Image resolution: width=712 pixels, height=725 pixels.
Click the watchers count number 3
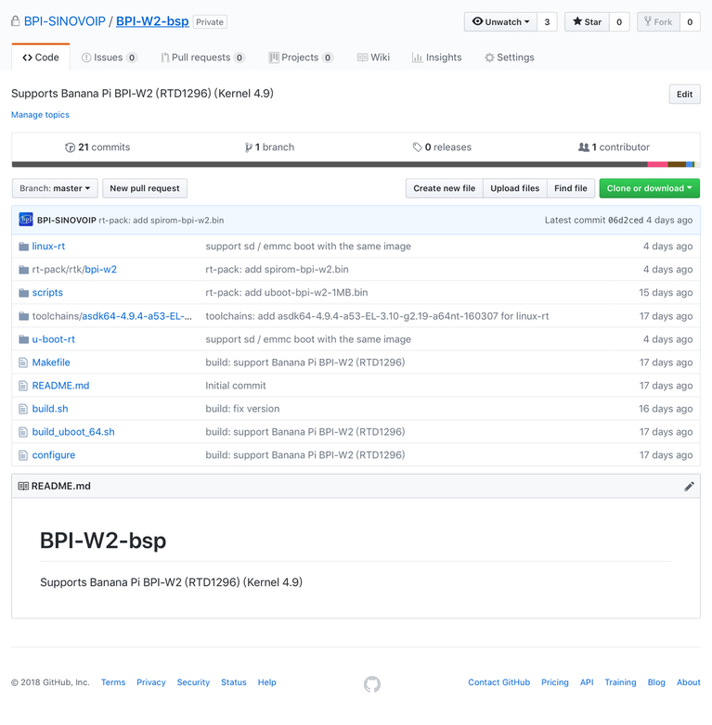[547, 21]
